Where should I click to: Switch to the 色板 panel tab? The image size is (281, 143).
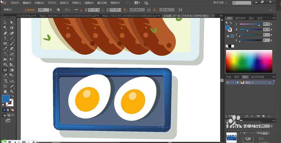click(228, 77)
